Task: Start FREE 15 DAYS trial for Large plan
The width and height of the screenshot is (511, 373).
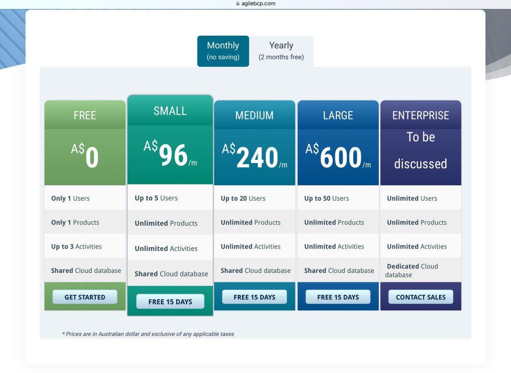Action: [338, 297]
